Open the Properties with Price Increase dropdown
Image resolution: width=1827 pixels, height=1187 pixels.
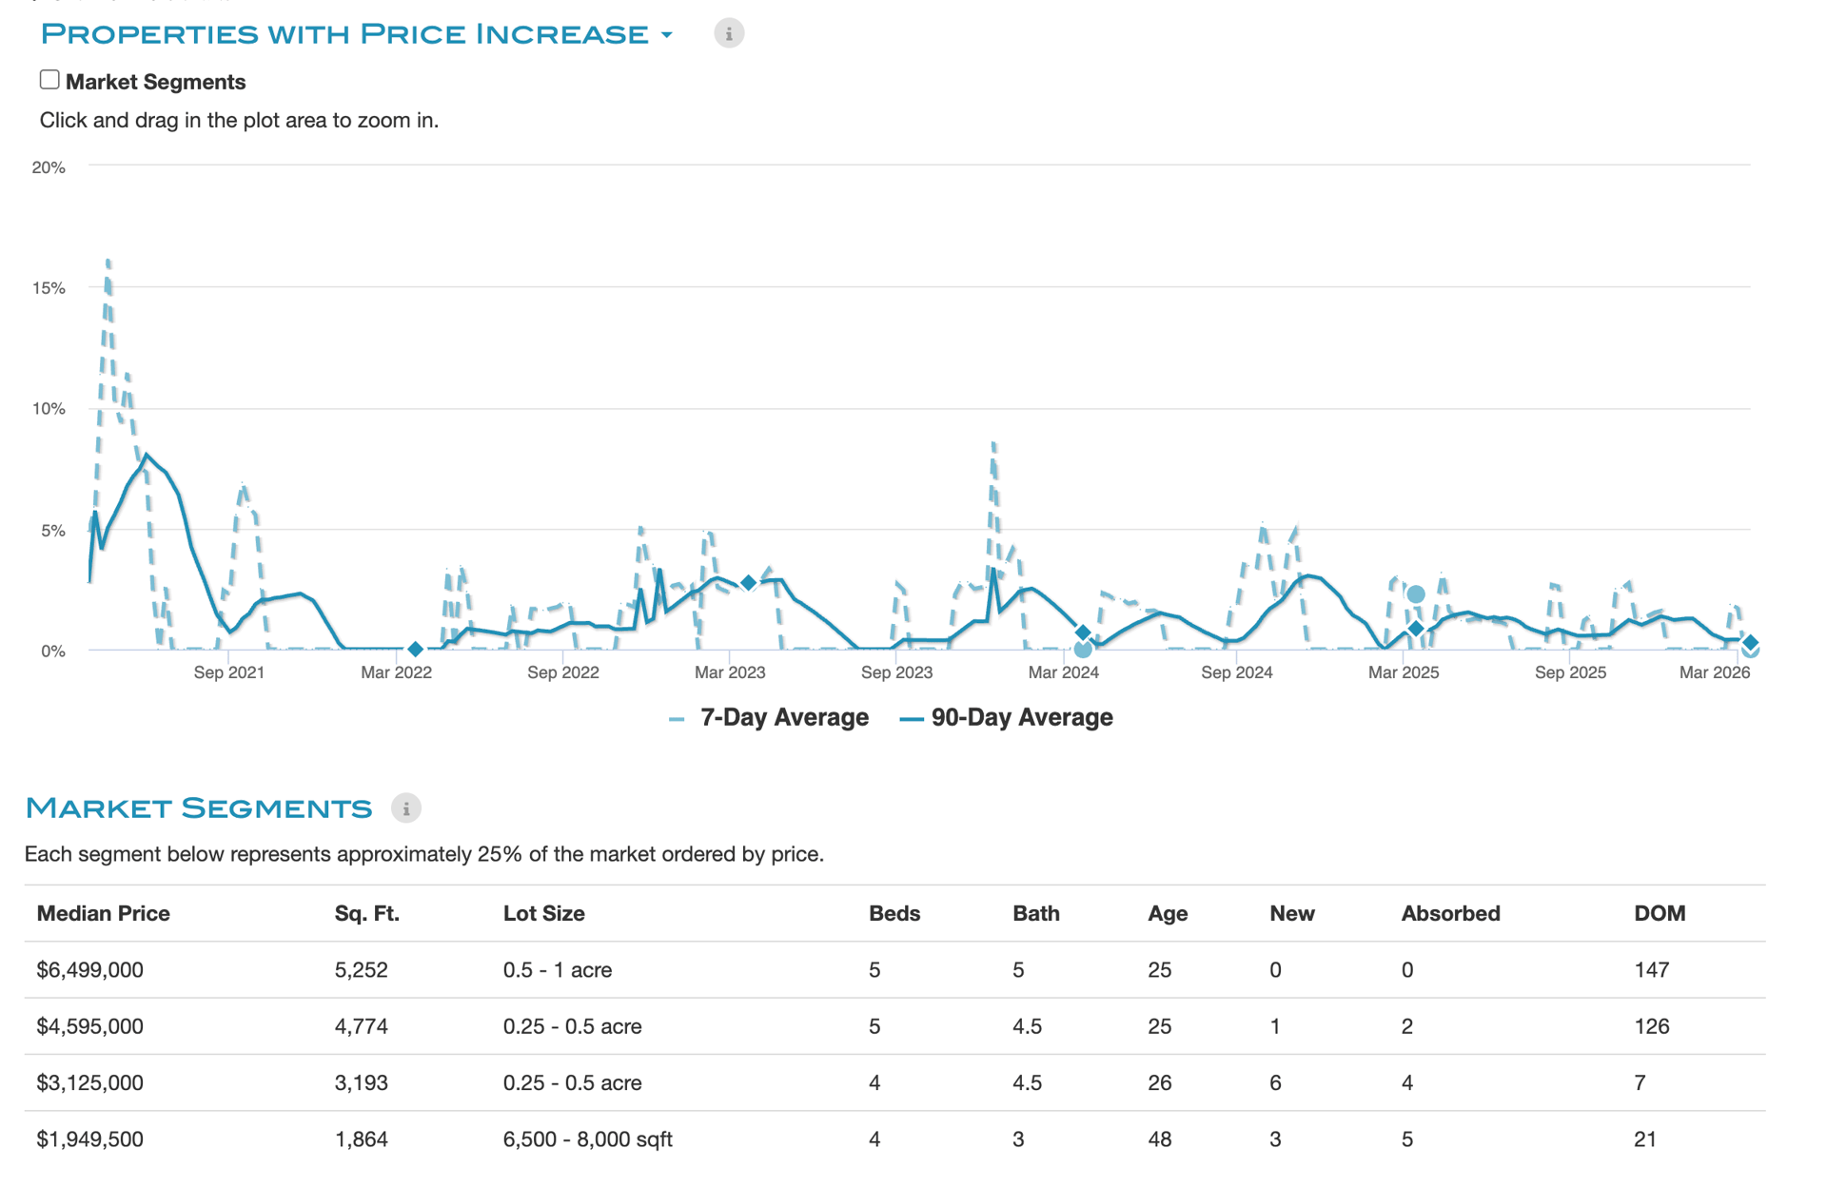pos(344,34)
